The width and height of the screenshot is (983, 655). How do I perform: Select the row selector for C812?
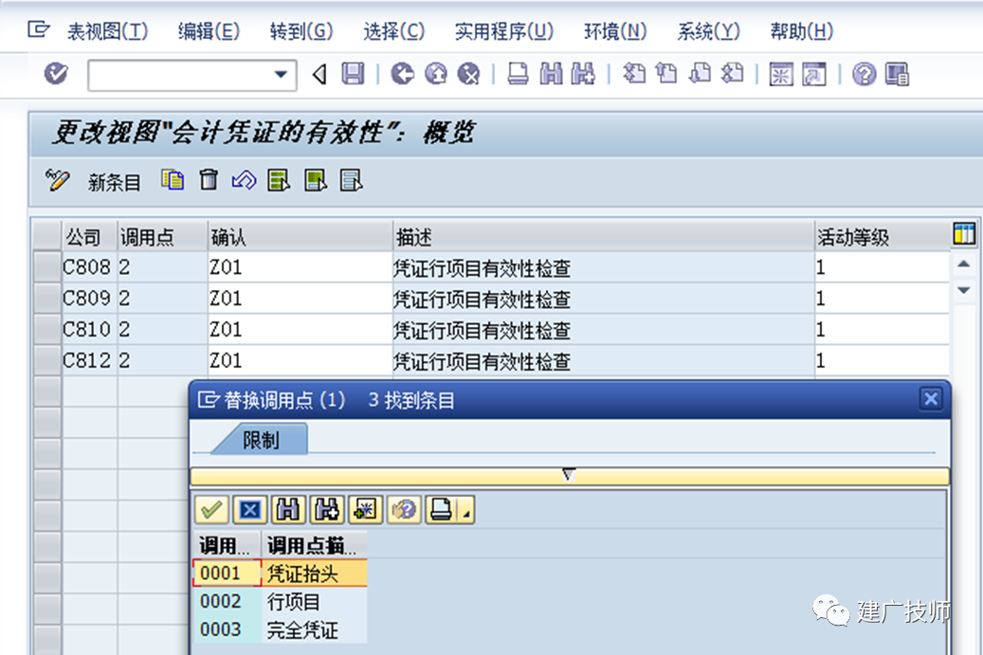tap(47, 360)
